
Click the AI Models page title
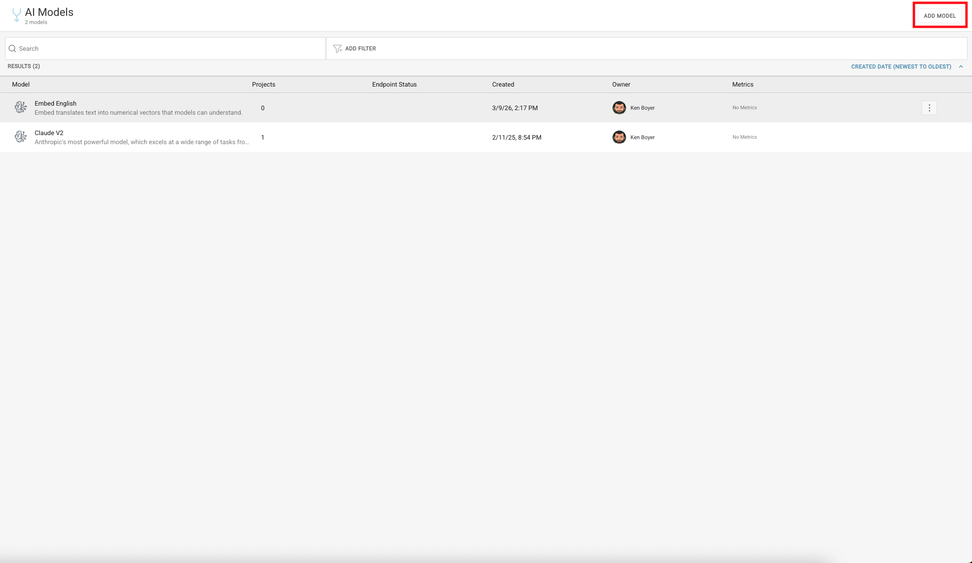(x=49, y=12)
